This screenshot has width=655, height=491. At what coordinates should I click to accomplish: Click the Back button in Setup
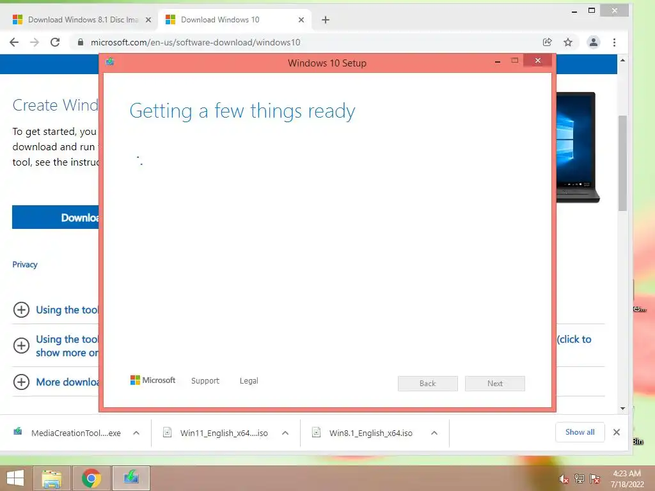pos(428,384)
